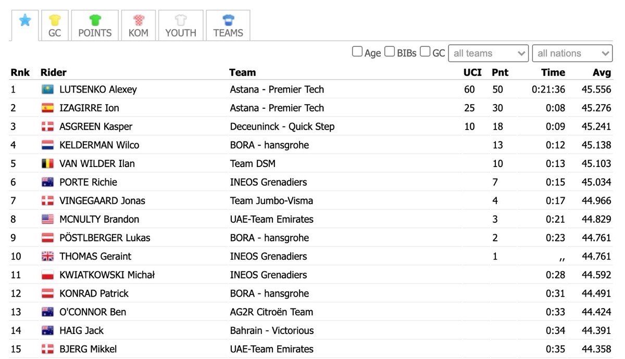Open the blue jersey TEAMS tab
The image size is (625, 359).
pos(228,25)
